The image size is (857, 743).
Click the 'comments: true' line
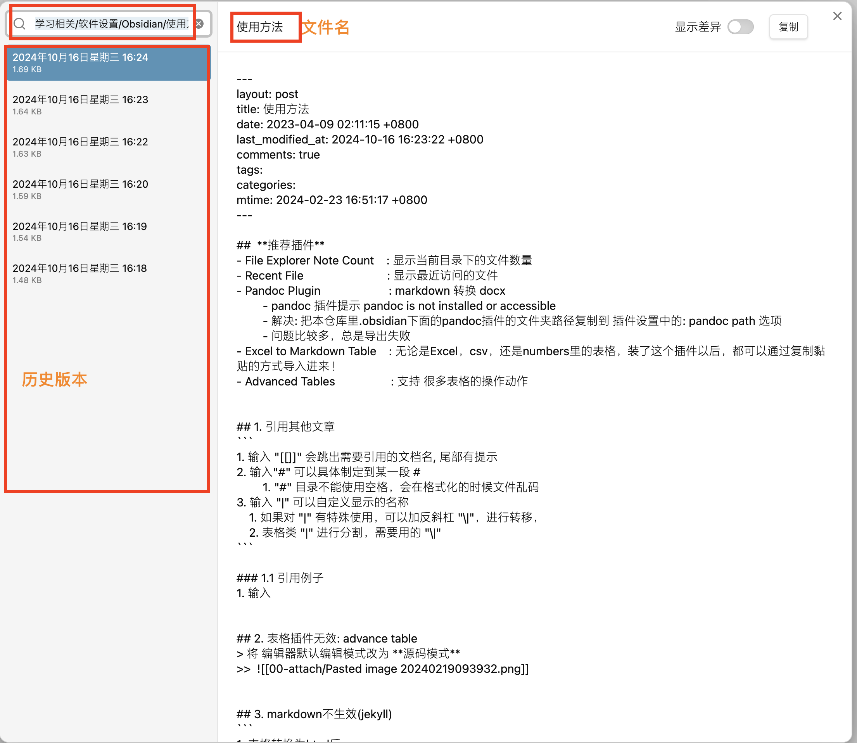(278, 155)
